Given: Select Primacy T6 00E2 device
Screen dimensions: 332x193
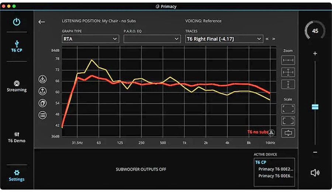Looking at the screenshot, I should (x=276, y=169).
